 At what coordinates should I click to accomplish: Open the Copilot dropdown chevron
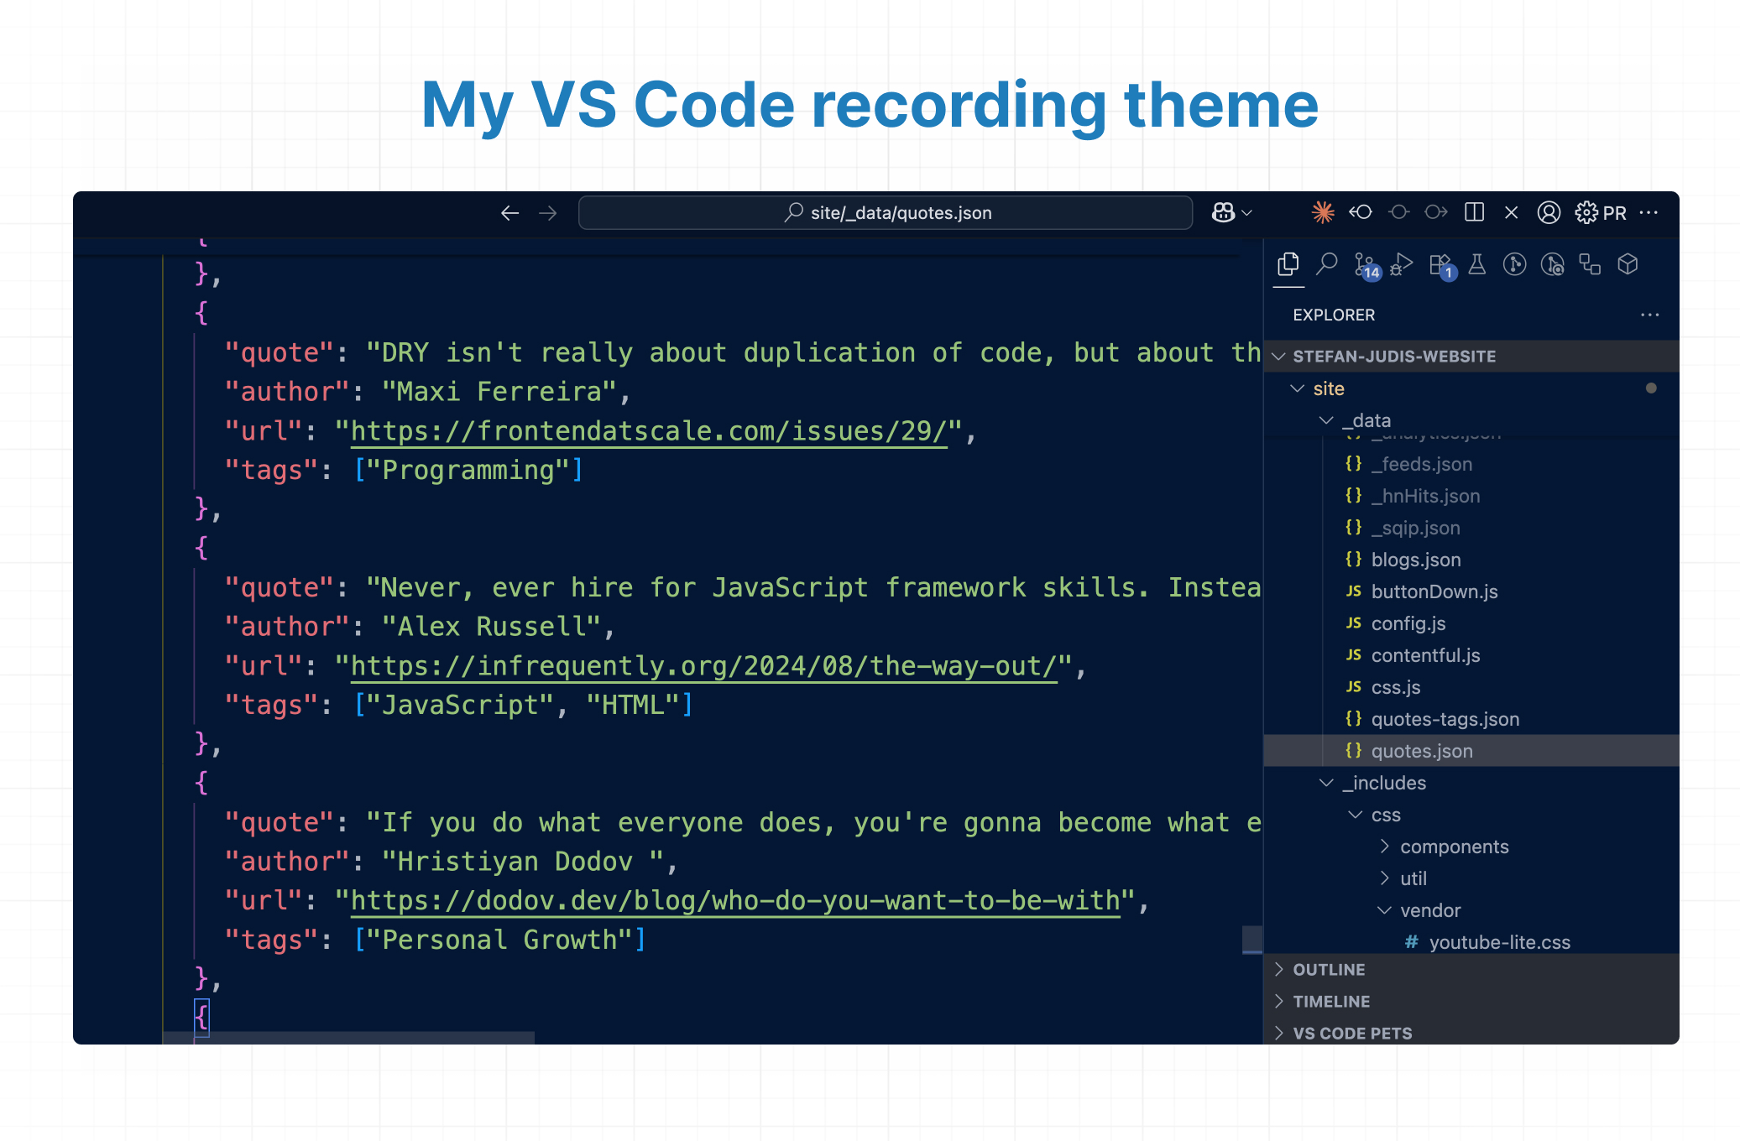click(1247, 213)
